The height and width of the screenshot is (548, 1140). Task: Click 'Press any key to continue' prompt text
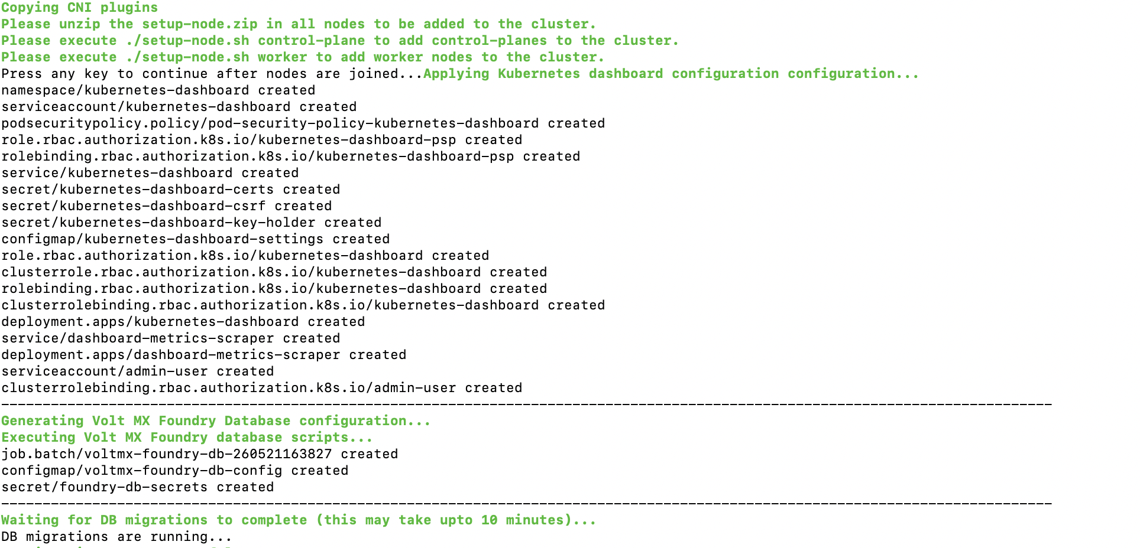(x=212, y=74)
